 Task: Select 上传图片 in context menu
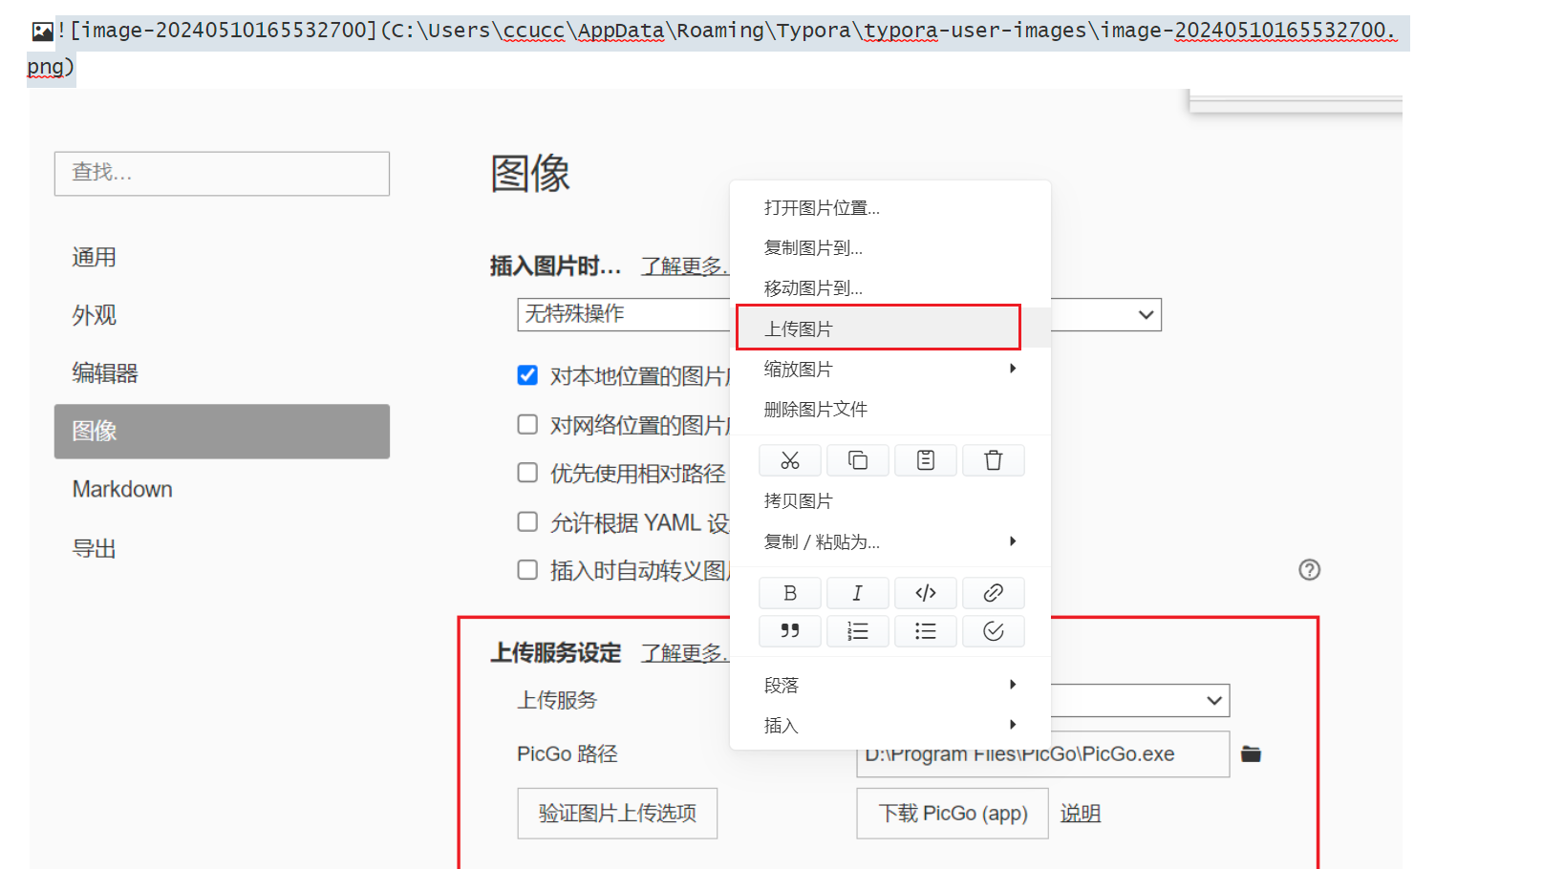click(x=890, y=329)
